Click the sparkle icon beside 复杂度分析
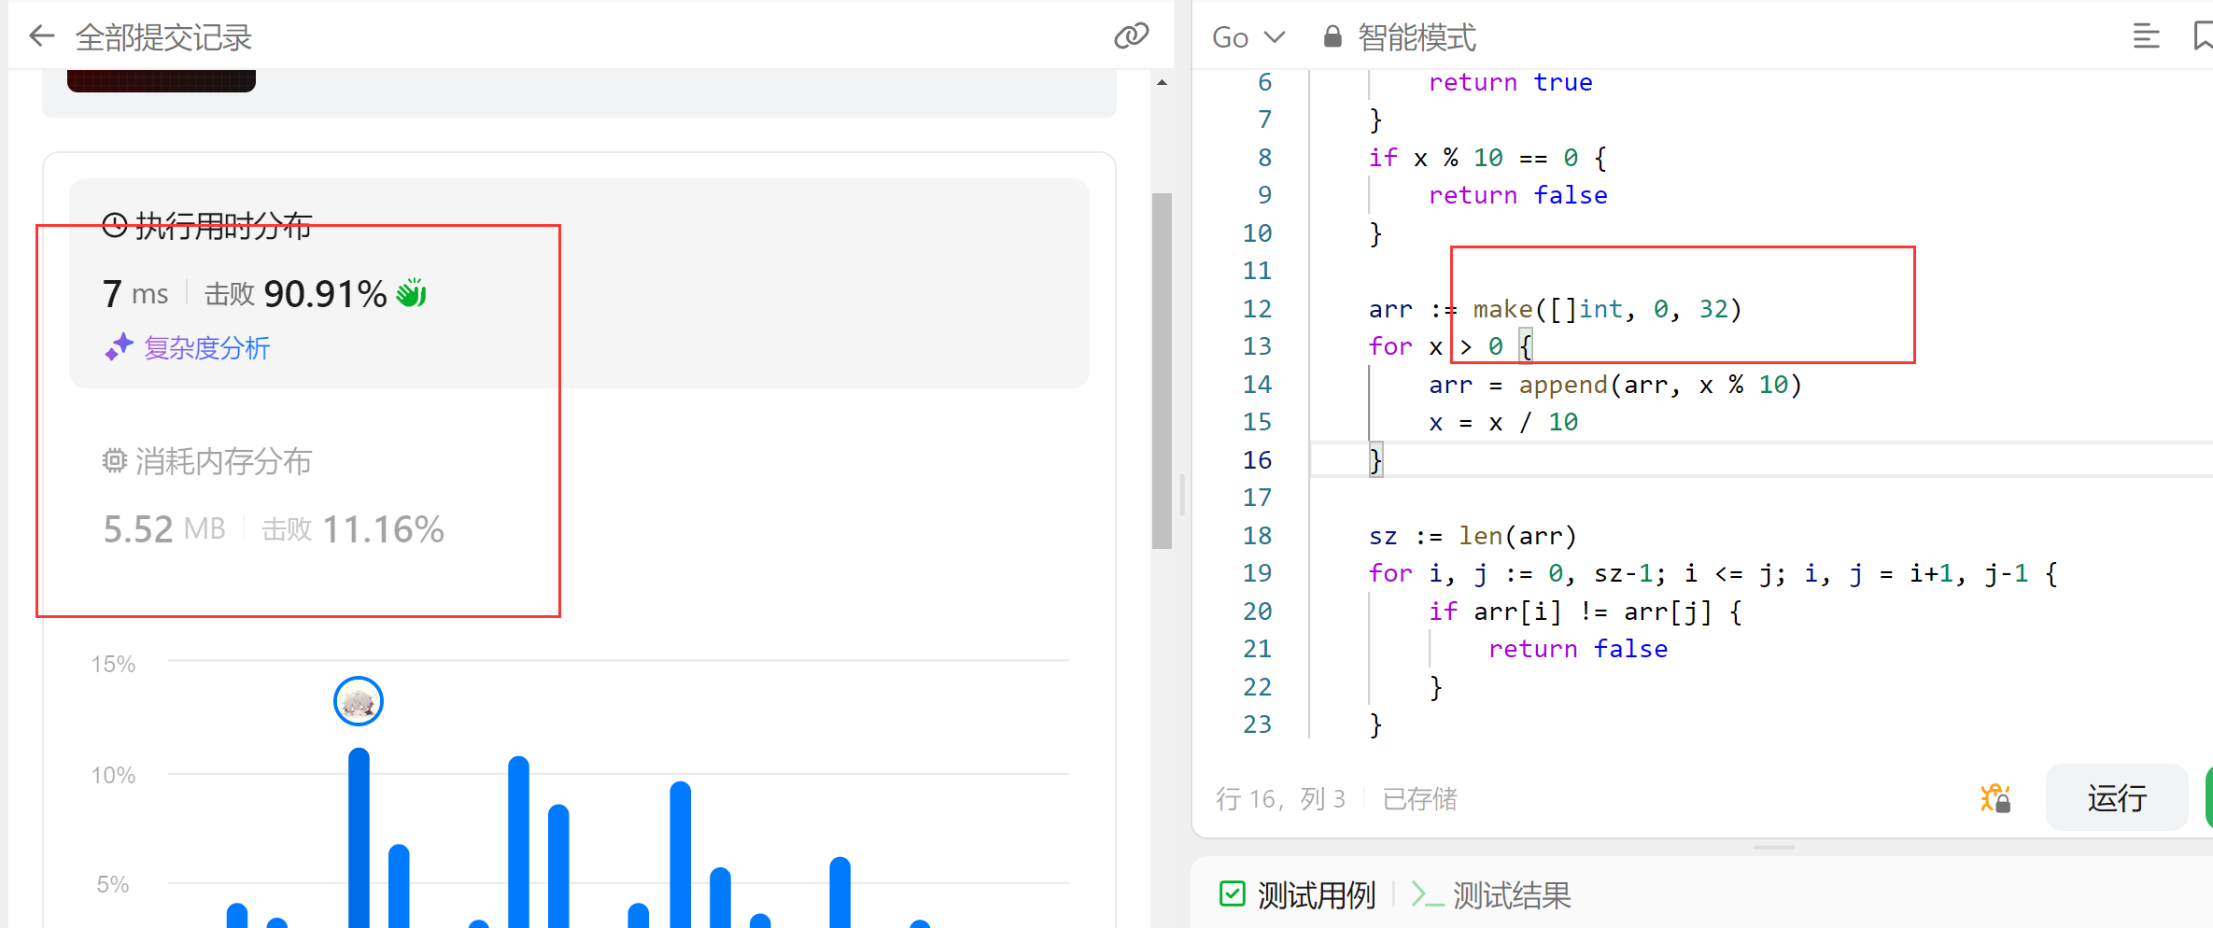Image resolution: width=2213 pixels, height=928 pixels. (x=119, y=347)
